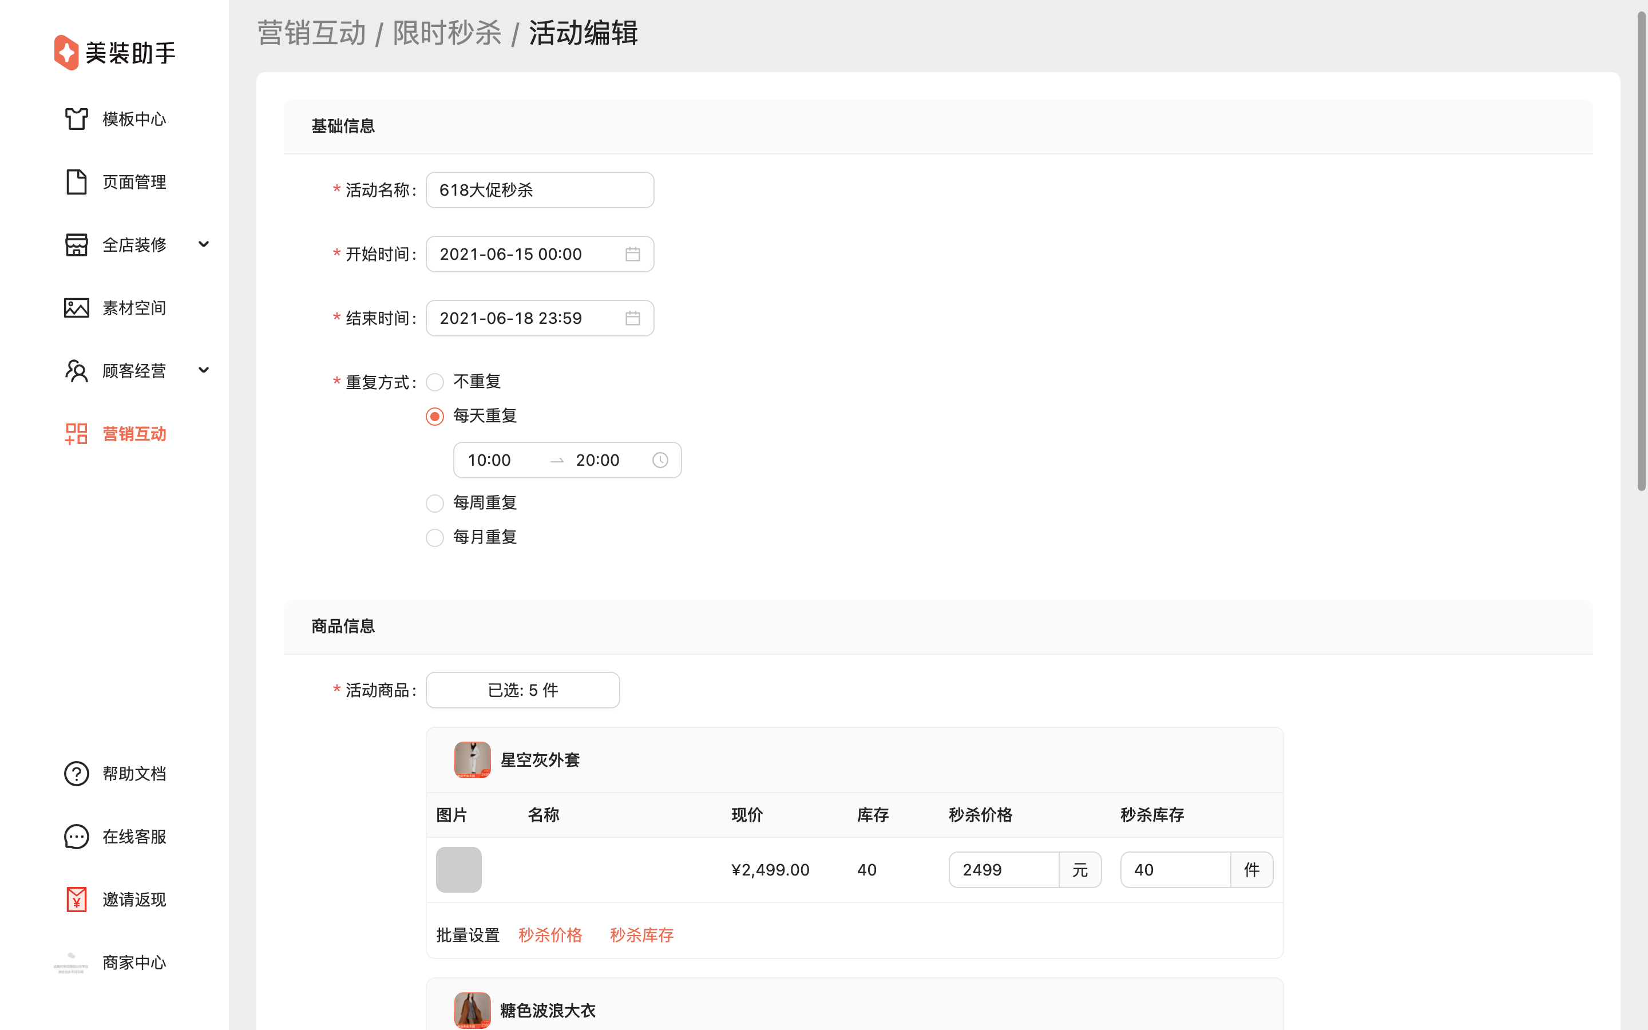Image resolution: width=1648 pixels, height=1030 pixels.
Task: Open 在线客服 chat bubble icon
Action: 76,837
